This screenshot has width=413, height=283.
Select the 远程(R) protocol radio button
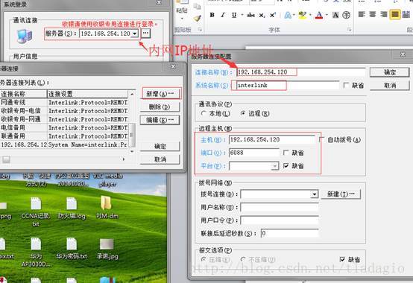point(243,114)
